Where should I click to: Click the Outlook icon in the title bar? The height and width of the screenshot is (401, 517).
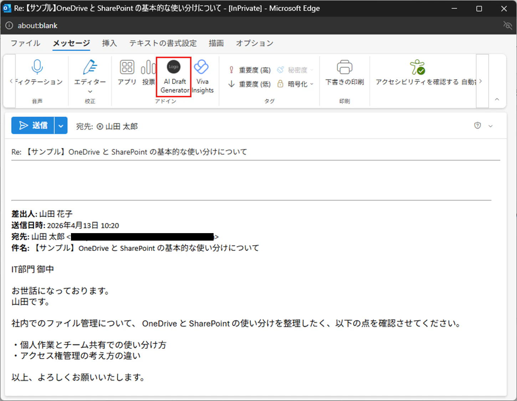click(x=6, y=8)
